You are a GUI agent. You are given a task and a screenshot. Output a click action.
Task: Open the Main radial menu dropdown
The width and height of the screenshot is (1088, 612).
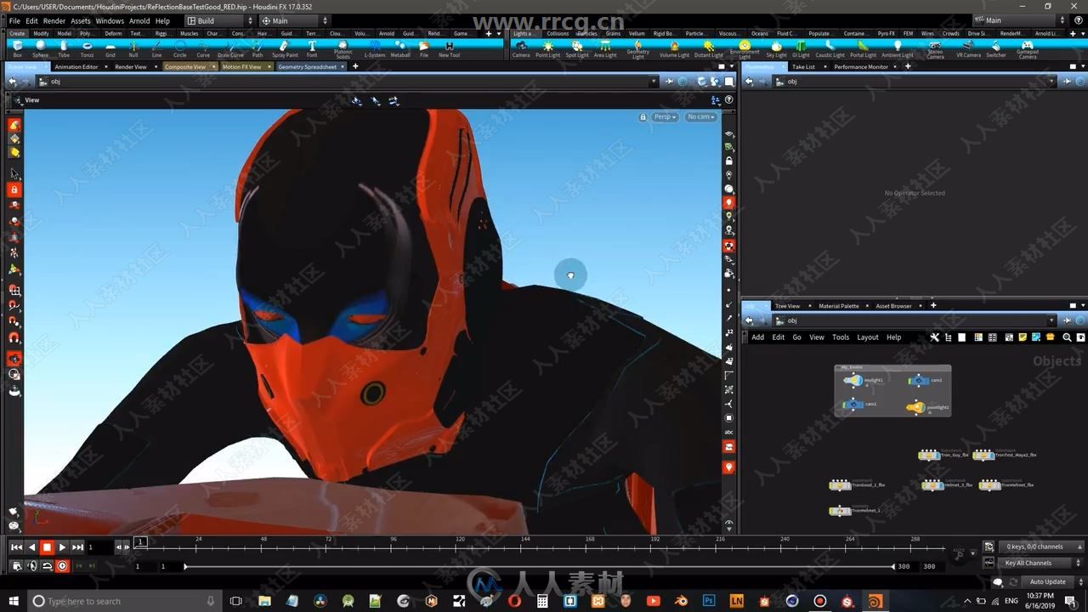pyautogui.click(x=294, y=20)
